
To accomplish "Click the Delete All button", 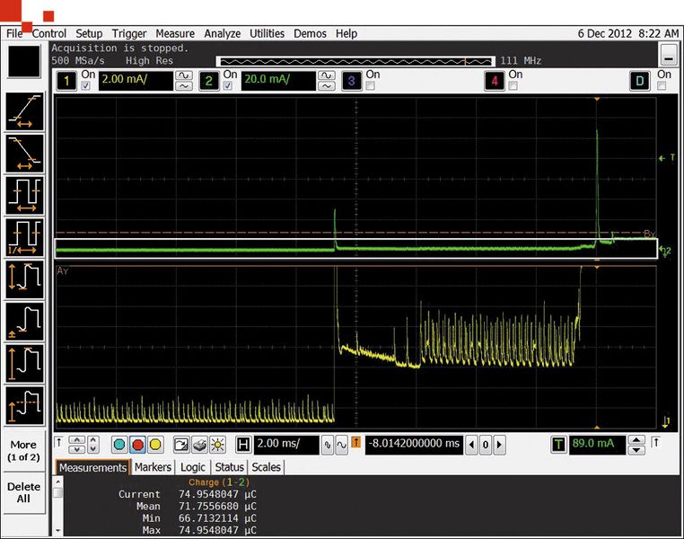I will [x=24, y=492].
